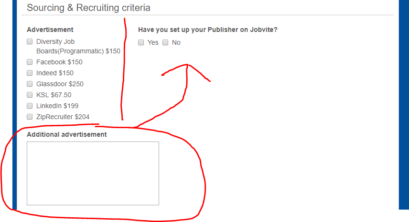This screenshot has height=222, width=409.
Task: Select the Glassdoor $250 checkbox
Action: tap(30, 84)
